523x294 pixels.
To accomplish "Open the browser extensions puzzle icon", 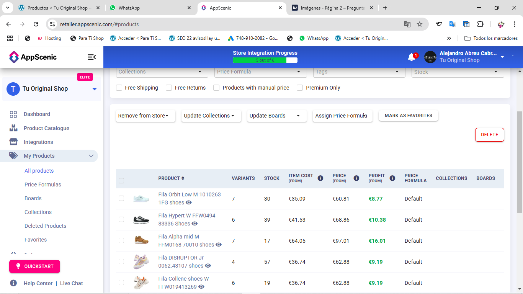I will [480, 24].
